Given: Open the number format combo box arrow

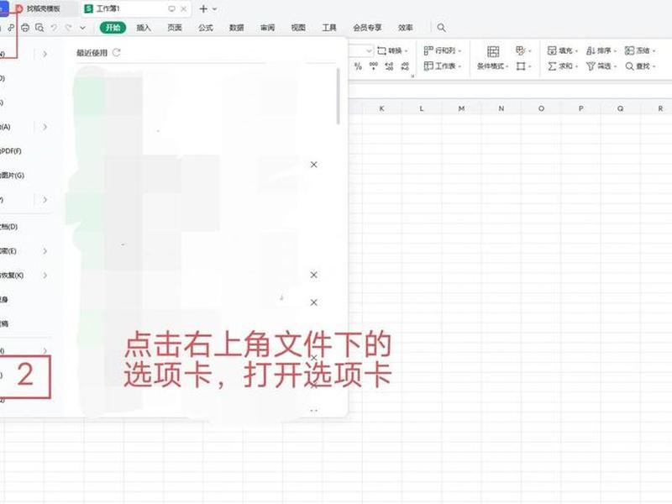Looking at the screenshot, I should [369, 51].
